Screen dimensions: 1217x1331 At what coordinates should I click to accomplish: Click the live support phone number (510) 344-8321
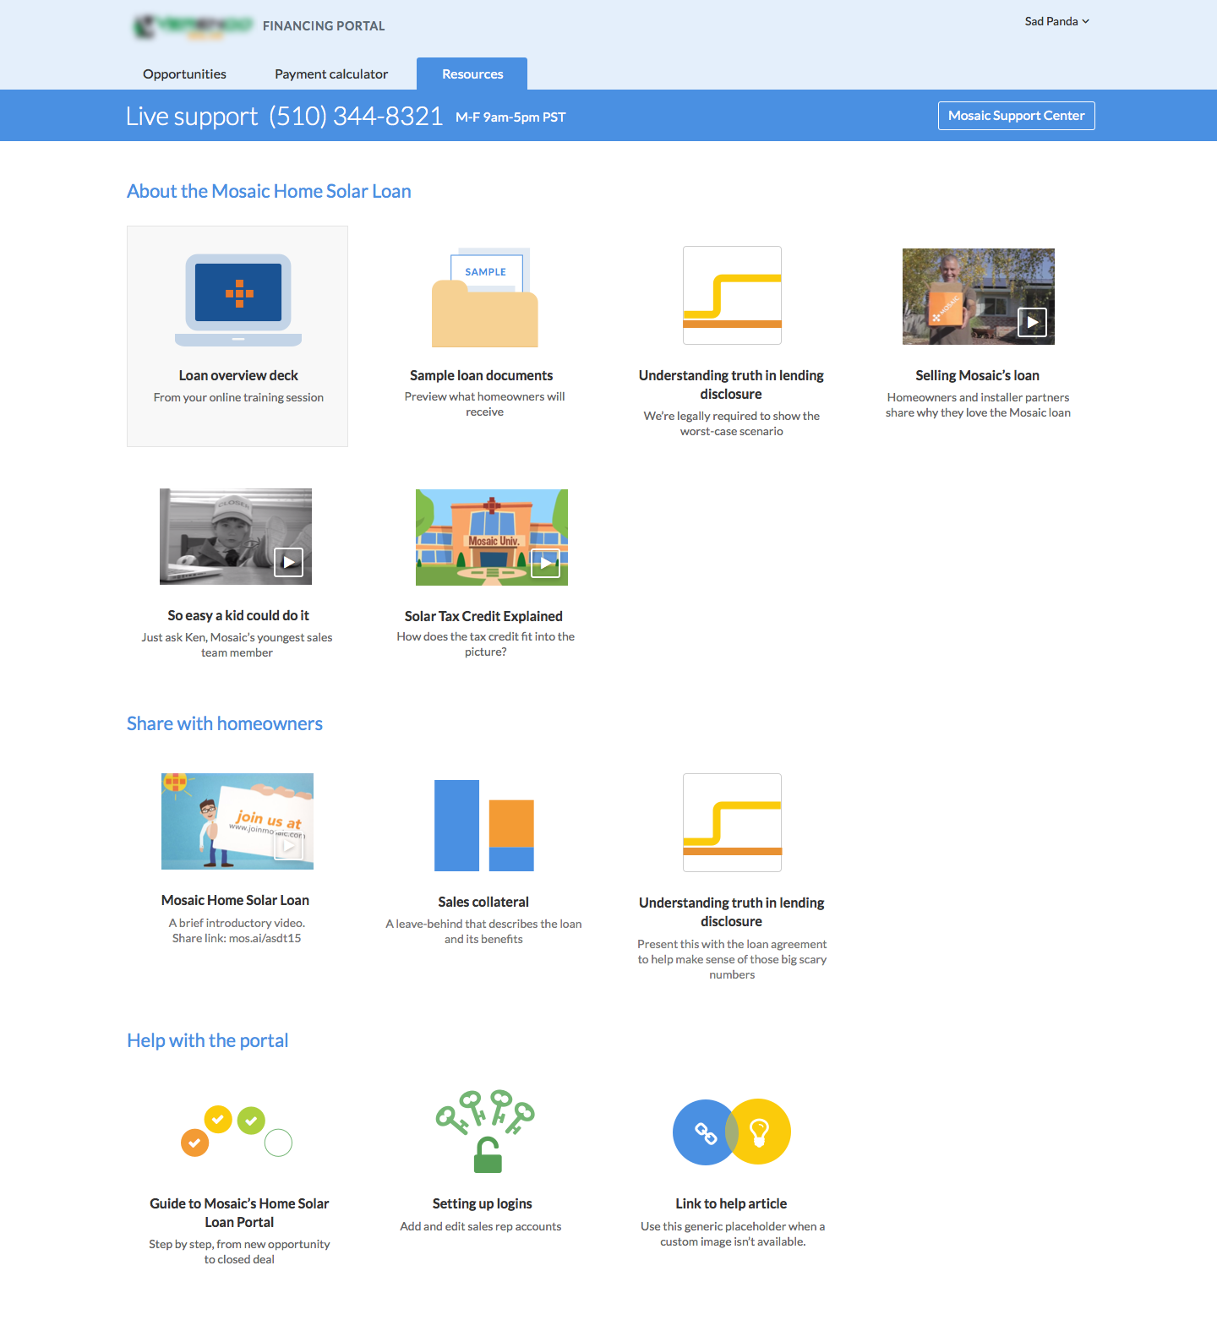click(x=356, y=116)
